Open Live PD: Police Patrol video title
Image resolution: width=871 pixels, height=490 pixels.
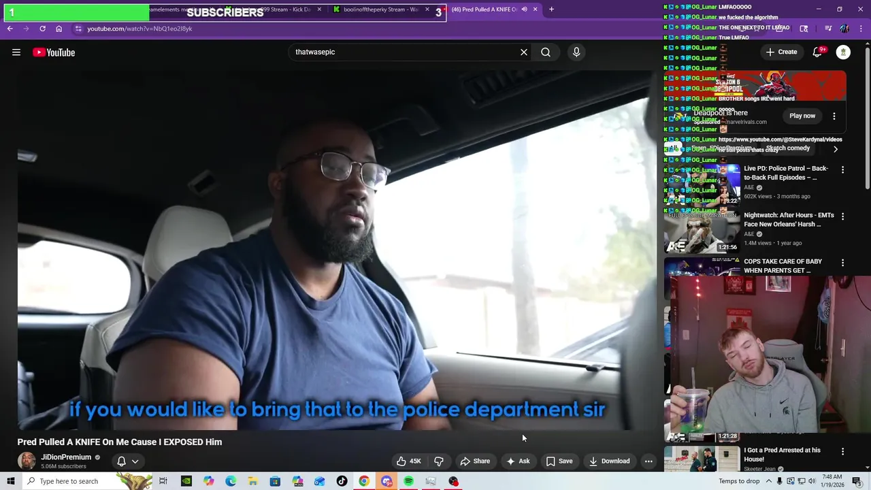point(786,173)
